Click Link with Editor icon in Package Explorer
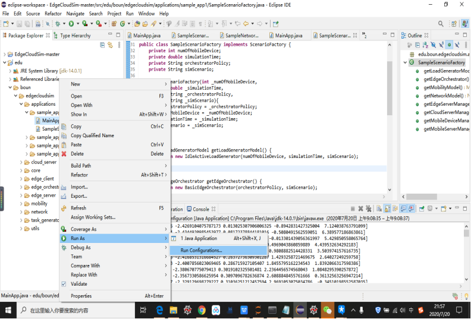This screenshot has width=471, height=319. (110, 45)
